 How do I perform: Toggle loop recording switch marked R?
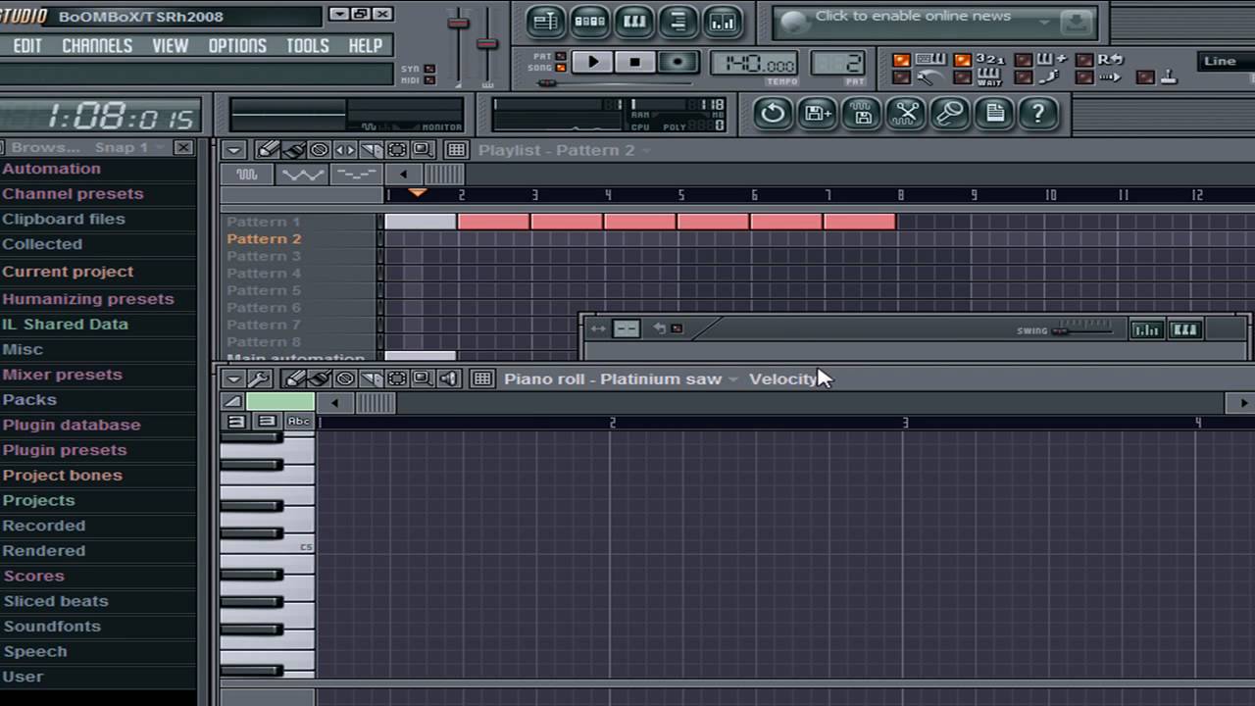click(1083, 61)
